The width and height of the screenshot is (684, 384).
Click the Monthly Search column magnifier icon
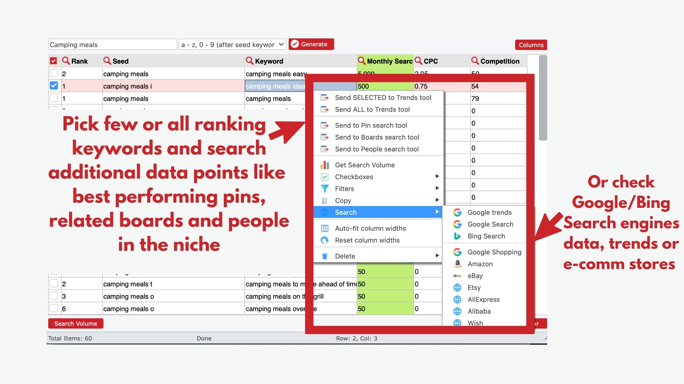tap(362, 61)
